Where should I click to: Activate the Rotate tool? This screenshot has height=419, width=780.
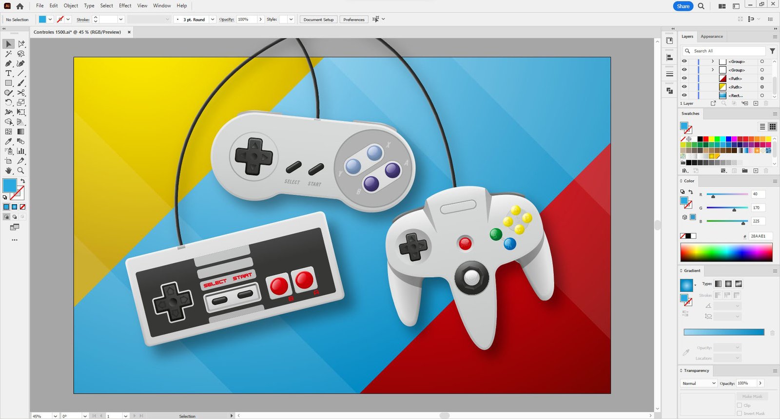pos(8,102)
